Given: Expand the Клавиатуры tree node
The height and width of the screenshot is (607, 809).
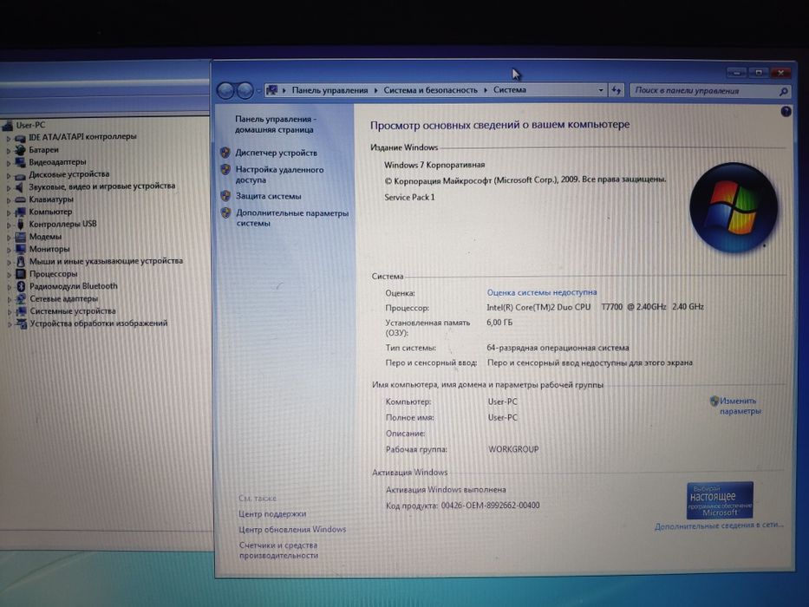Looking at the screenshot, I should [9, 200].
